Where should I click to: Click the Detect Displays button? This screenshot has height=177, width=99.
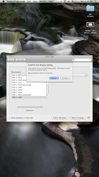[78, 118]
